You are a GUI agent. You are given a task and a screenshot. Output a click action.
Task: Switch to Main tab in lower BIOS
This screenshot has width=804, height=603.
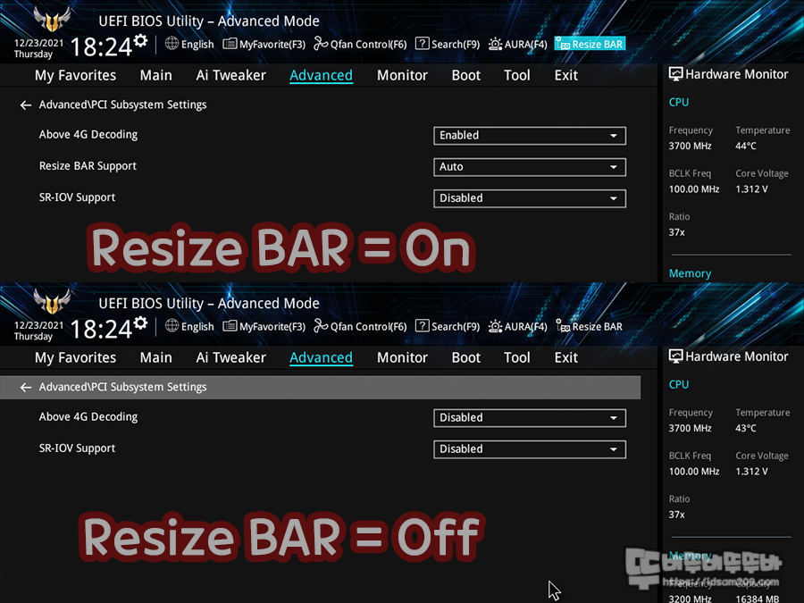[155, 358]
